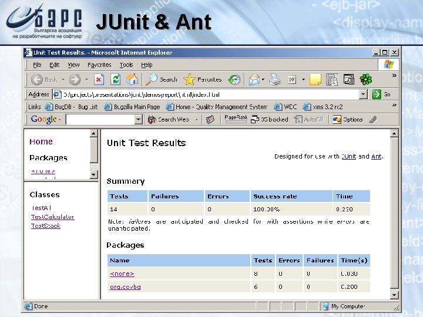Click the highlighter pen icon
The height and width of the screenshot is (317, 423).
[x=373, y=119]
